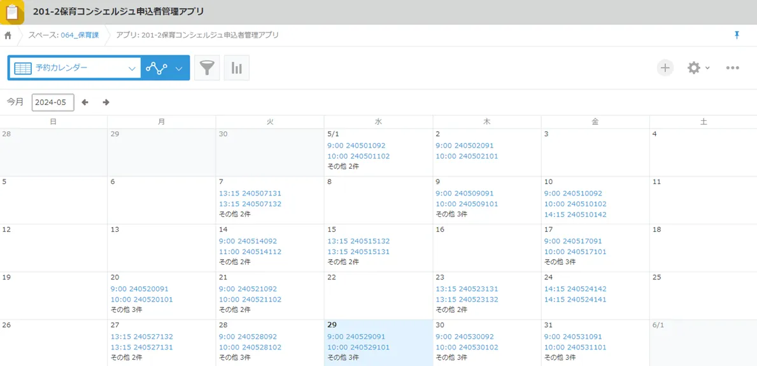This screenshot has height=366, width=757.
Task: Open the bar chart aggregation icon
Action: coord(236,68)
